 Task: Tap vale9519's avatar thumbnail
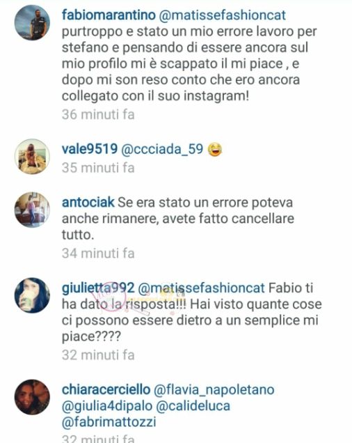click(32, 156)
